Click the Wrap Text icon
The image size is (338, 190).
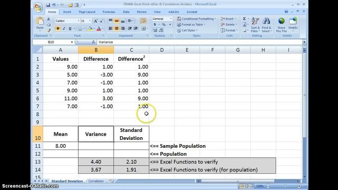tap(143, 21)
